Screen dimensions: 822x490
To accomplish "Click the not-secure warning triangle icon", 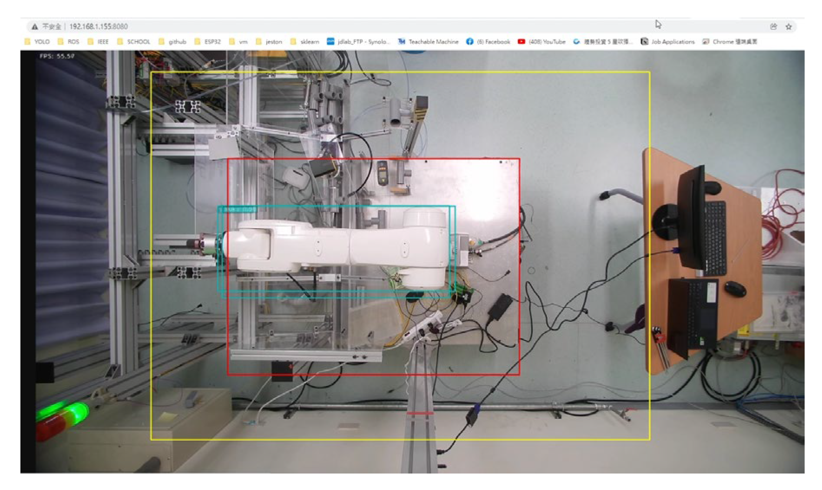I will (x=34, y=26).
